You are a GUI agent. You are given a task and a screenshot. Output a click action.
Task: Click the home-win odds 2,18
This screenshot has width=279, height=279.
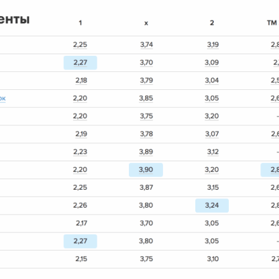point(81,81)
